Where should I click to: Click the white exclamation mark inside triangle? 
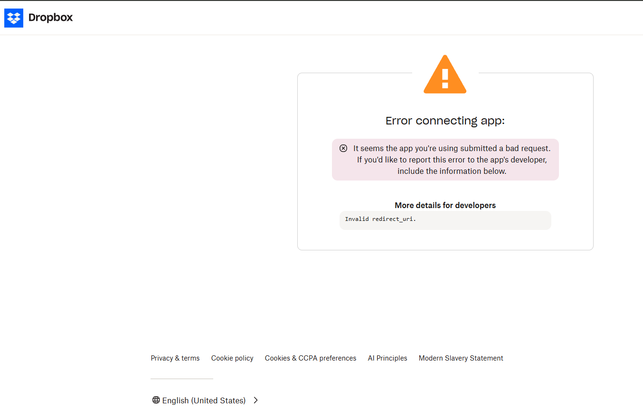pyautogui.click(x=445, y=78)
